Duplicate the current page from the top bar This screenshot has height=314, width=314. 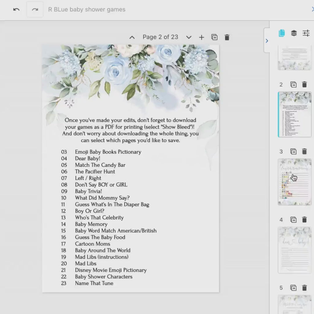point(214,37)
